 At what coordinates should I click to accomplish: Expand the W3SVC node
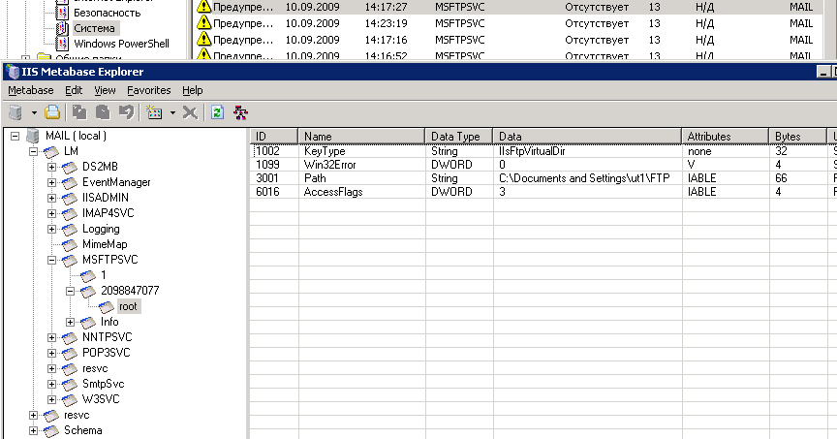click(x=51, y=399)
